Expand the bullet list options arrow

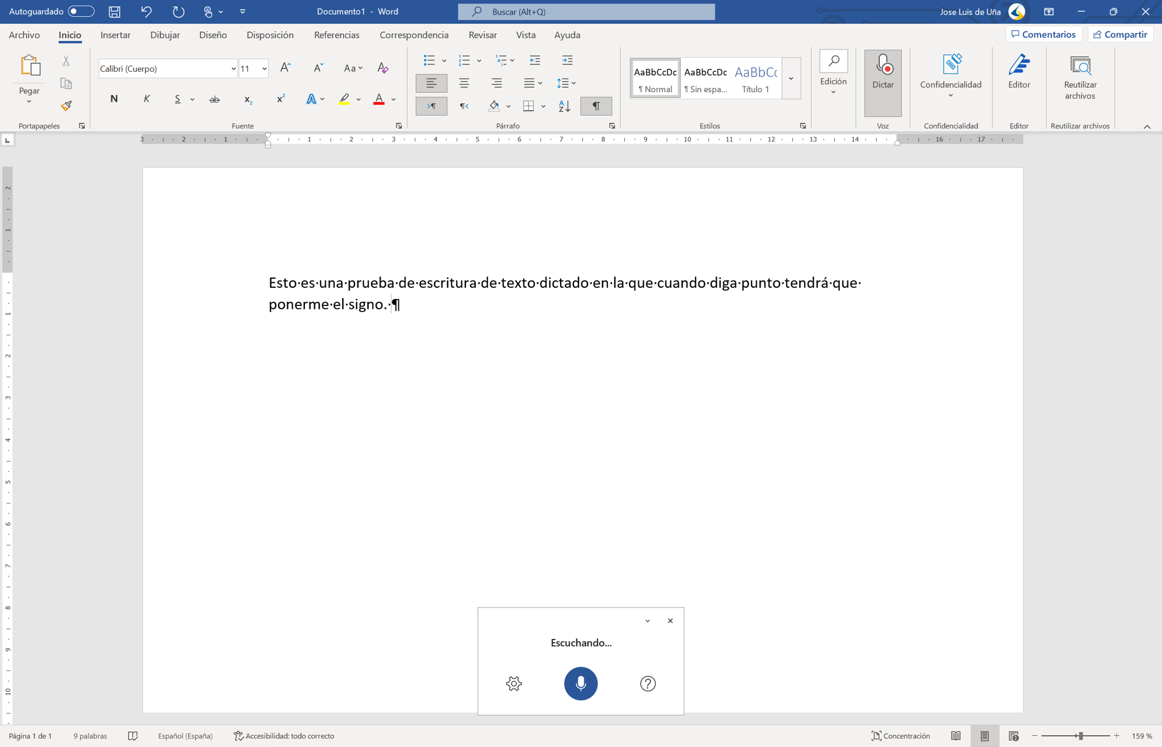(444, 60)
